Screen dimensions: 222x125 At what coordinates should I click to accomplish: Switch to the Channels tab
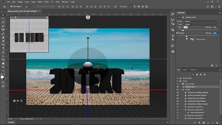pos(193,70)
